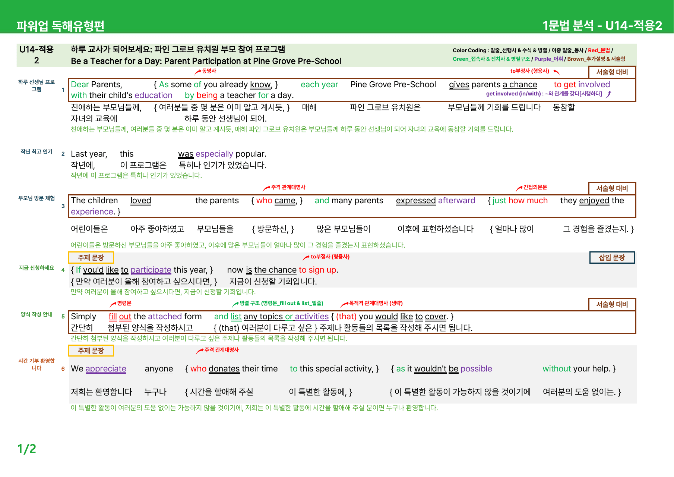
Task: Click the side label '지금 신청하세요'
Action: (37, 268)
